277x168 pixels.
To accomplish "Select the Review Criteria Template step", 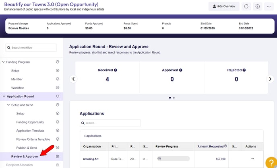I will (33, 139).
